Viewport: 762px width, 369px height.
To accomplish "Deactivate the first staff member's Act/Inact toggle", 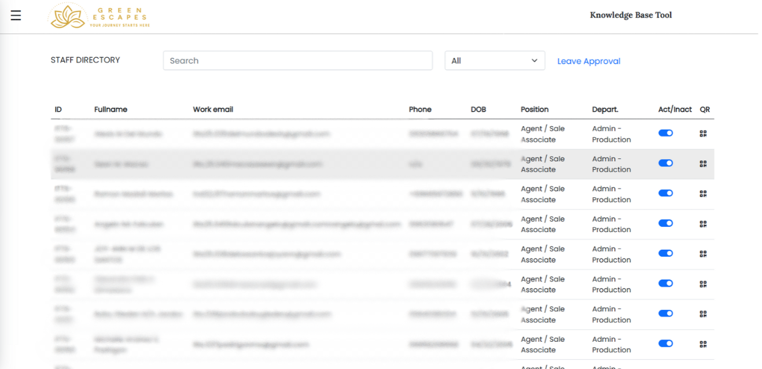I will [x=665, y=133].
